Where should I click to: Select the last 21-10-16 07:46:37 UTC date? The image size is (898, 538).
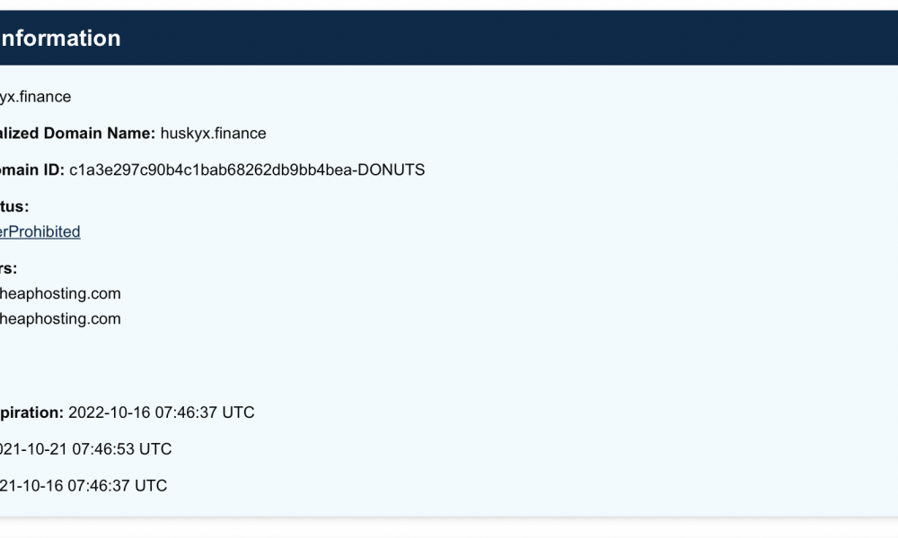click(84, 485)
